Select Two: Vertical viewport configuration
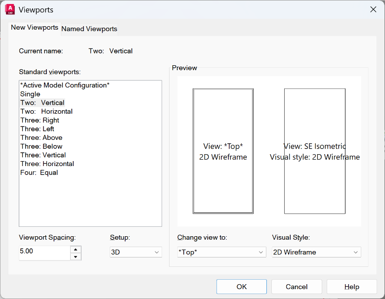Image resolution: width=385 pixels, height=299 pixels. pos(42,103)
